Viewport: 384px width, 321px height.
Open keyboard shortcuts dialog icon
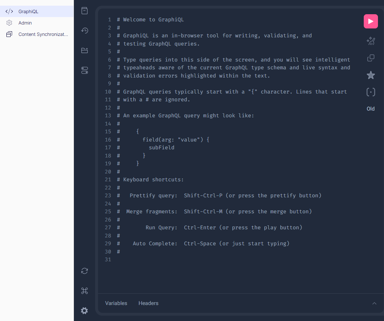point(85,291)
